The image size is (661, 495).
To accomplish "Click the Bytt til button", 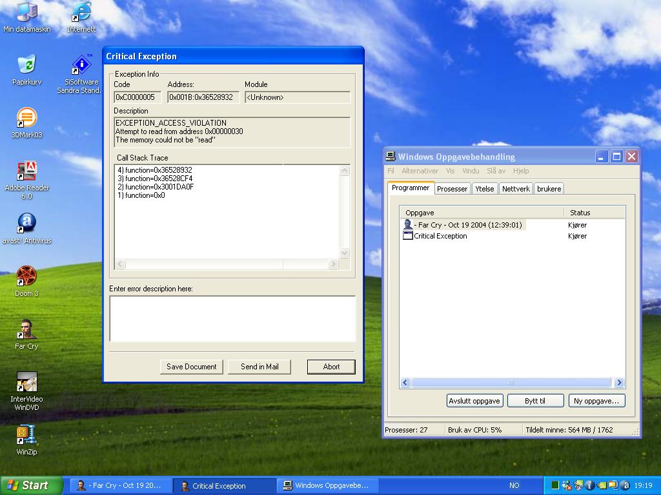I will [x=535, y=401].
